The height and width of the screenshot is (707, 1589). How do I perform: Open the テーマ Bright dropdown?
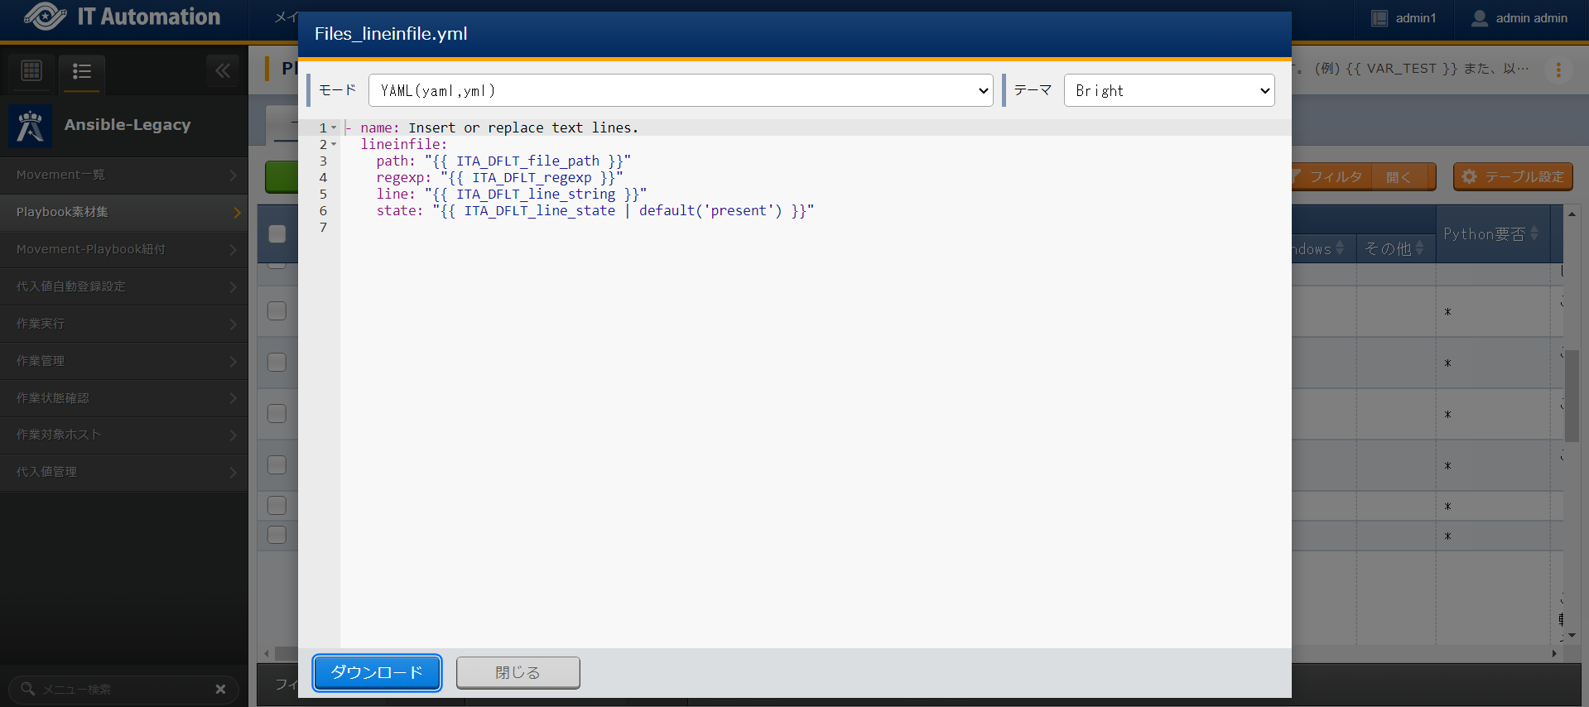[x=1169, y=90]
